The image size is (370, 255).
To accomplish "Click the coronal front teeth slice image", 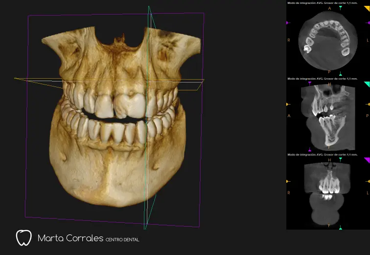I will point(327,193).
